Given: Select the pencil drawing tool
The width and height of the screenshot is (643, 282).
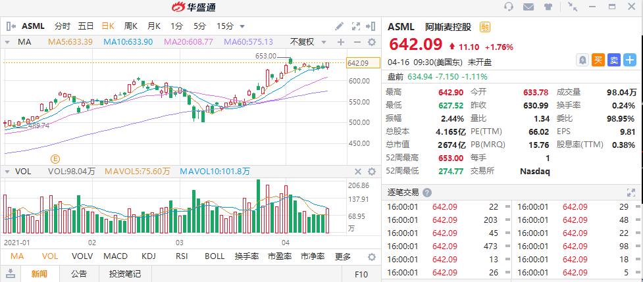Looking at the screenshot, I should (340, 26).
